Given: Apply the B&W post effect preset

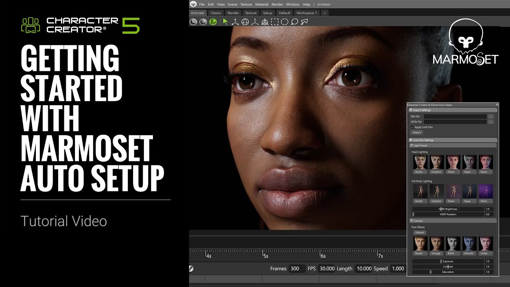Looking at the screenshot, I should (x=453, y=246).
